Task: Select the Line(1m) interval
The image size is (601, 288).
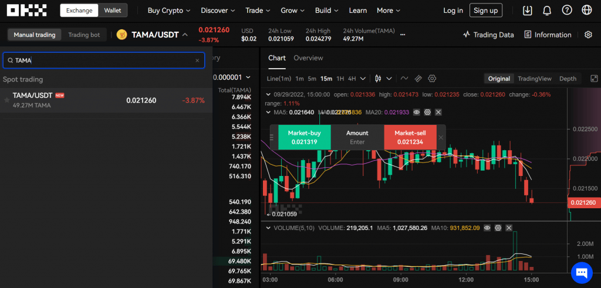Action: tap(279, 79)
